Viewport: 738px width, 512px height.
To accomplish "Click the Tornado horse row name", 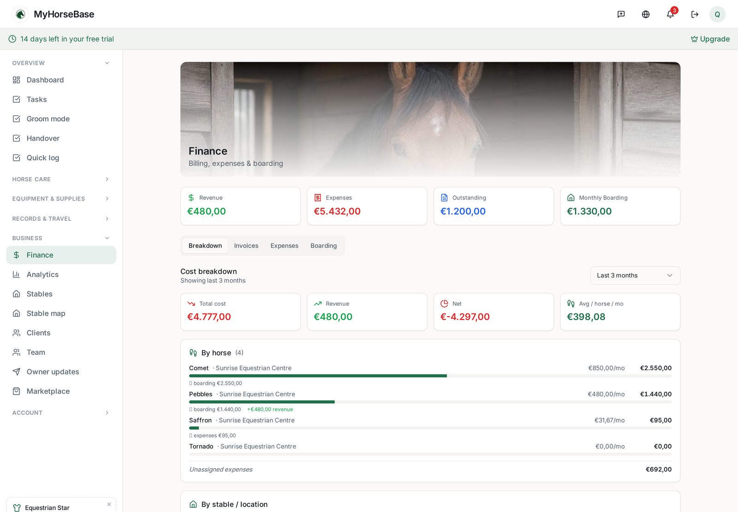I will pos(201,447).
